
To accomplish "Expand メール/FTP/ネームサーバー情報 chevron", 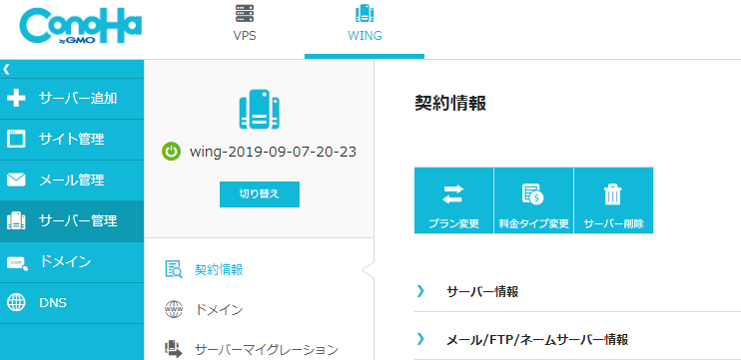I will (x=420, y=338).
